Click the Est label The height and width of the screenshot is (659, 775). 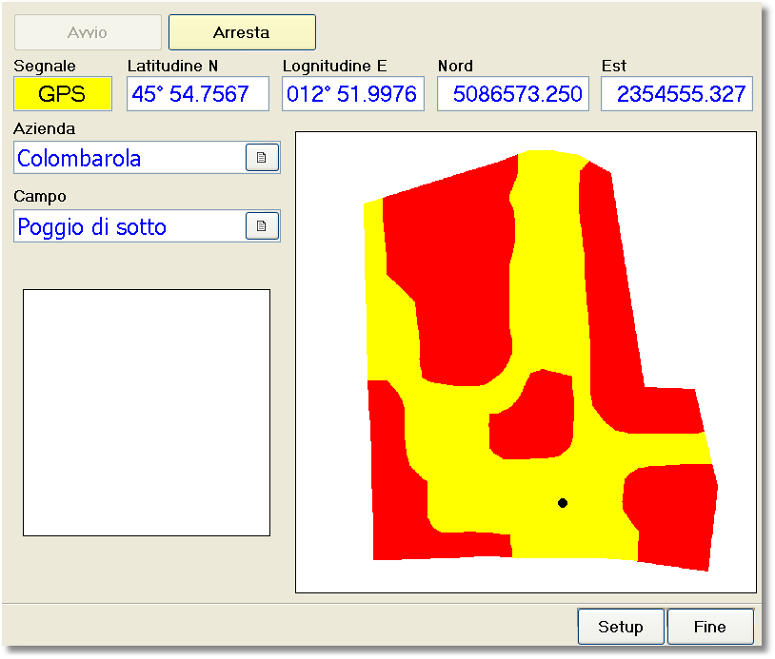(x=614, y=66)
